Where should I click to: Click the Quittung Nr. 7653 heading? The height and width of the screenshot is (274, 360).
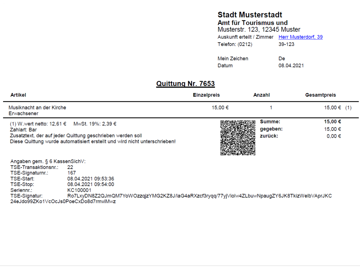click(185, 84)
